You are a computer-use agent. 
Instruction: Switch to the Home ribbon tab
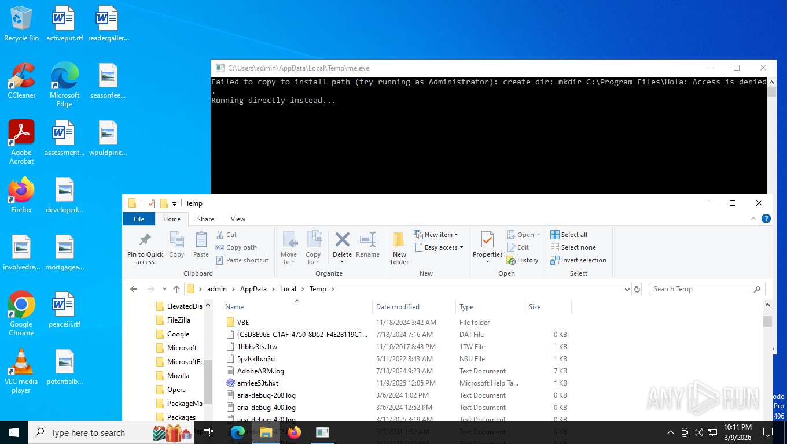pos(172,219)
